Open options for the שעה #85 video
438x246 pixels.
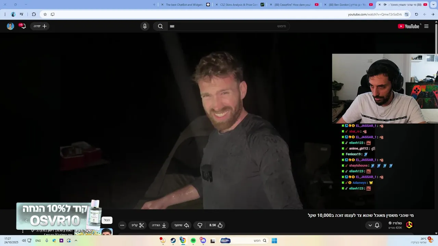pos(23,231)
